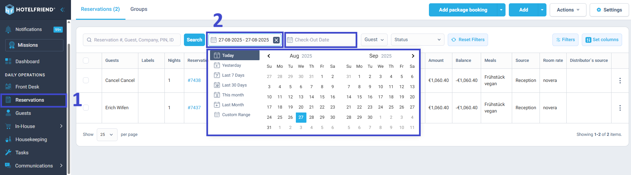Click the Guests person icon
Image resolution: width=631 pixels, height=175 pixels.
(8, 113)
